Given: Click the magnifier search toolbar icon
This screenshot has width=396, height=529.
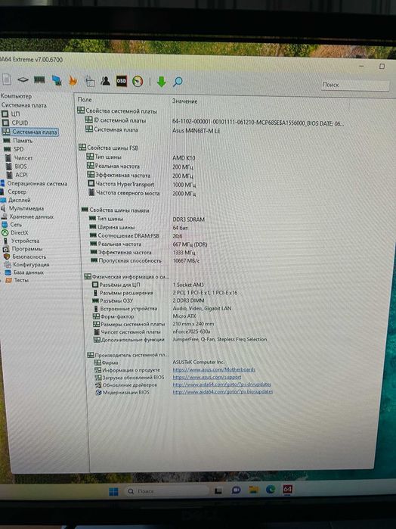Looking at the screenshot, I should tap(178, 82).
